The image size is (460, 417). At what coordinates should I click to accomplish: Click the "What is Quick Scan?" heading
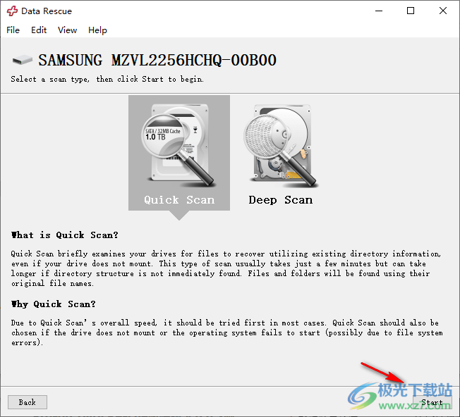[x=65, y=235]
